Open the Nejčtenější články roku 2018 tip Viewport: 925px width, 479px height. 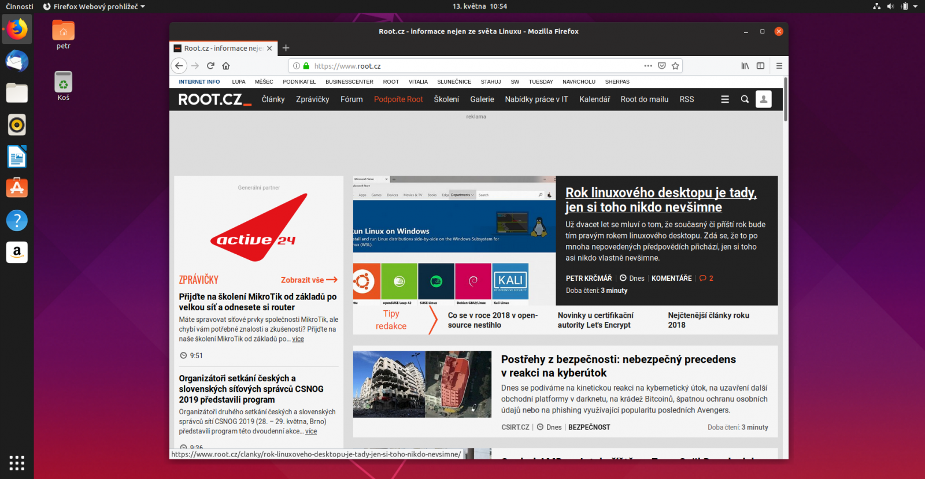(709, 320)
